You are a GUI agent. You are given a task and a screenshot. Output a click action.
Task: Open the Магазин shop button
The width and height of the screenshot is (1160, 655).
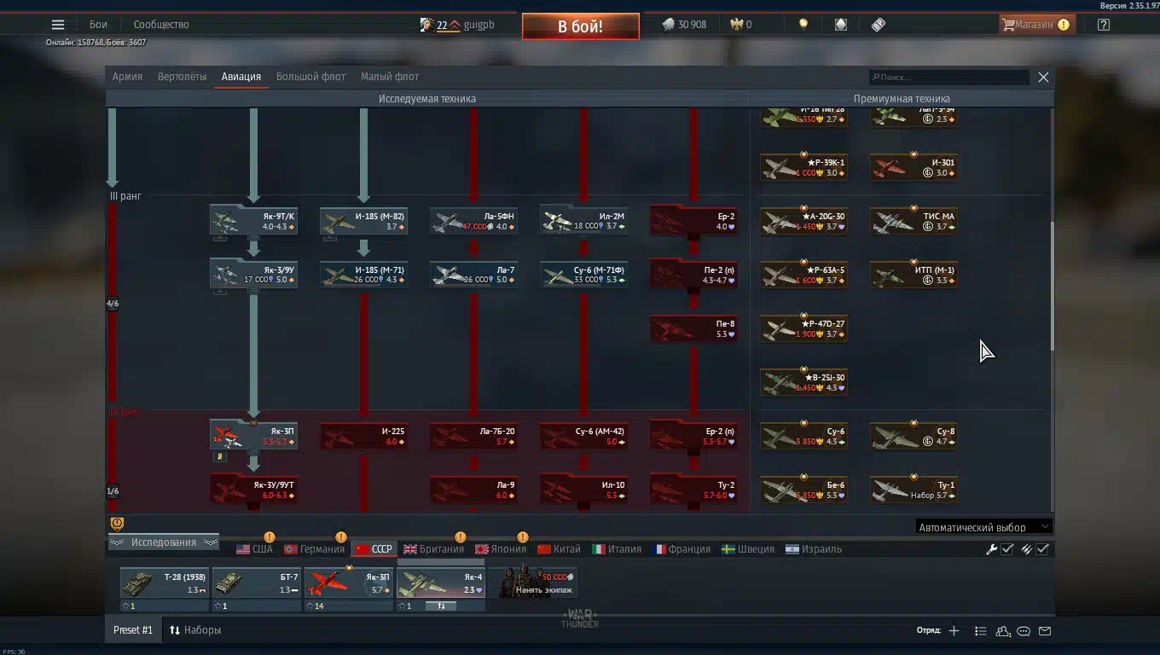point(1035,25)
